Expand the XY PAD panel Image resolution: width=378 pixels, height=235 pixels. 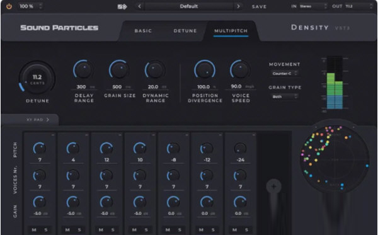pyautogui.click(x=38, y=120)
